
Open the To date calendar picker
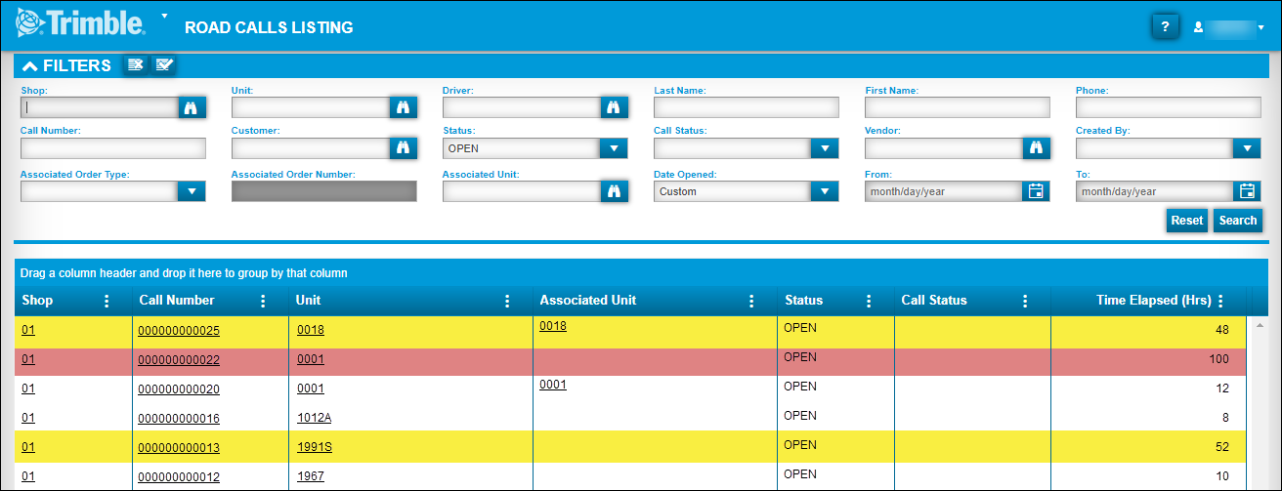1247,191
